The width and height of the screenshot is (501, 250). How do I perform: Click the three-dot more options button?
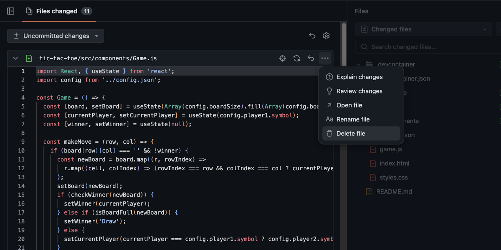(x=325, y=58)
